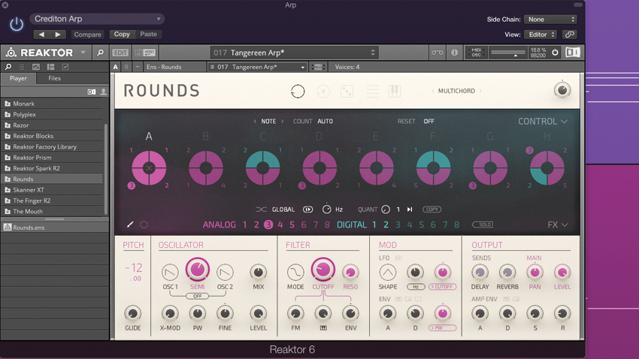
Task: Click the GLOBAL shuffle crossing icon
Action: click(261, 210)
